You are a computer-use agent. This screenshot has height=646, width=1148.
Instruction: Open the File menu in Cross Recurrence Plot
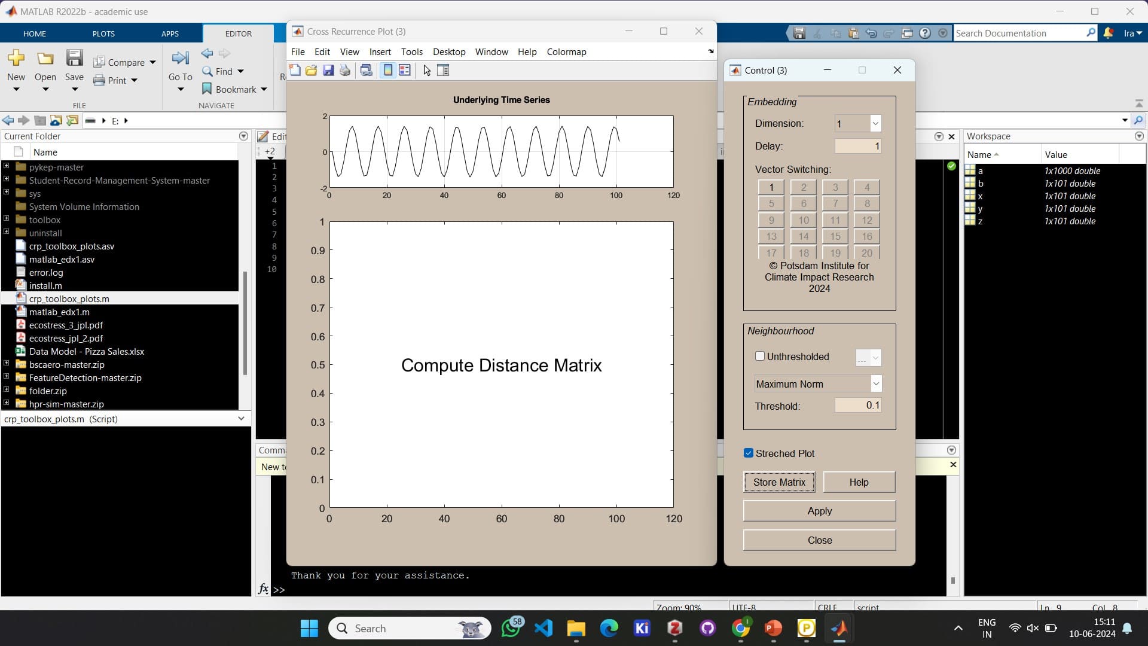coord(298,51)
